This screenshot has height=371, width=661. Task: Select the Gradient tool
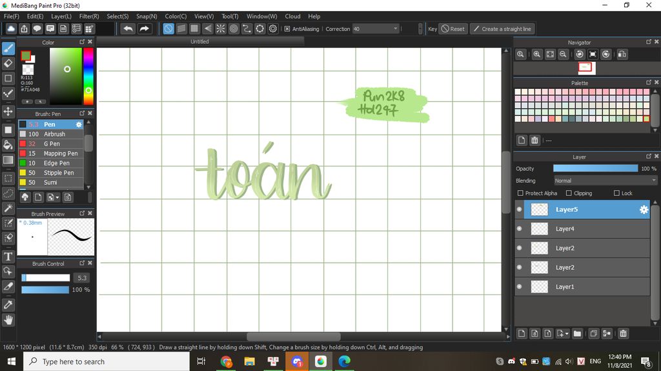tap(8, 160)
